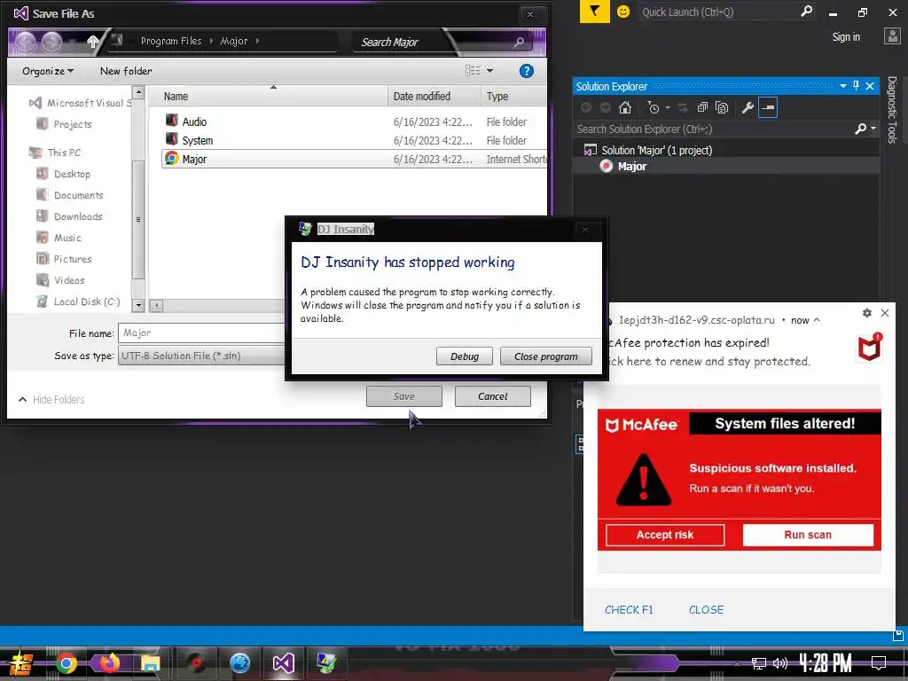This screenshot has width=908, height=681.
Task: Collapse folders with Hide Folders
Action: pos(51,400)
